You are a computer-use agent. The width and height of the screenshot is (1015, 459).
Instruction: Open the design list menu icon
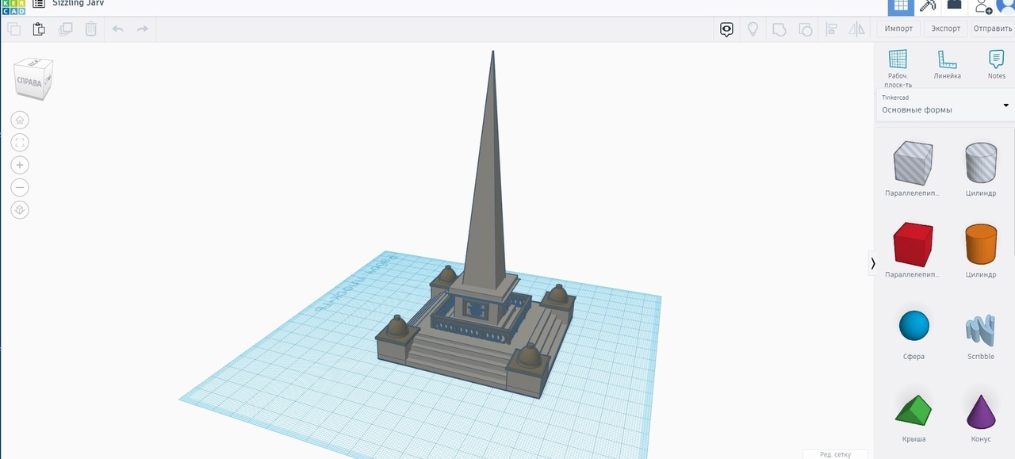pos(38,4)
